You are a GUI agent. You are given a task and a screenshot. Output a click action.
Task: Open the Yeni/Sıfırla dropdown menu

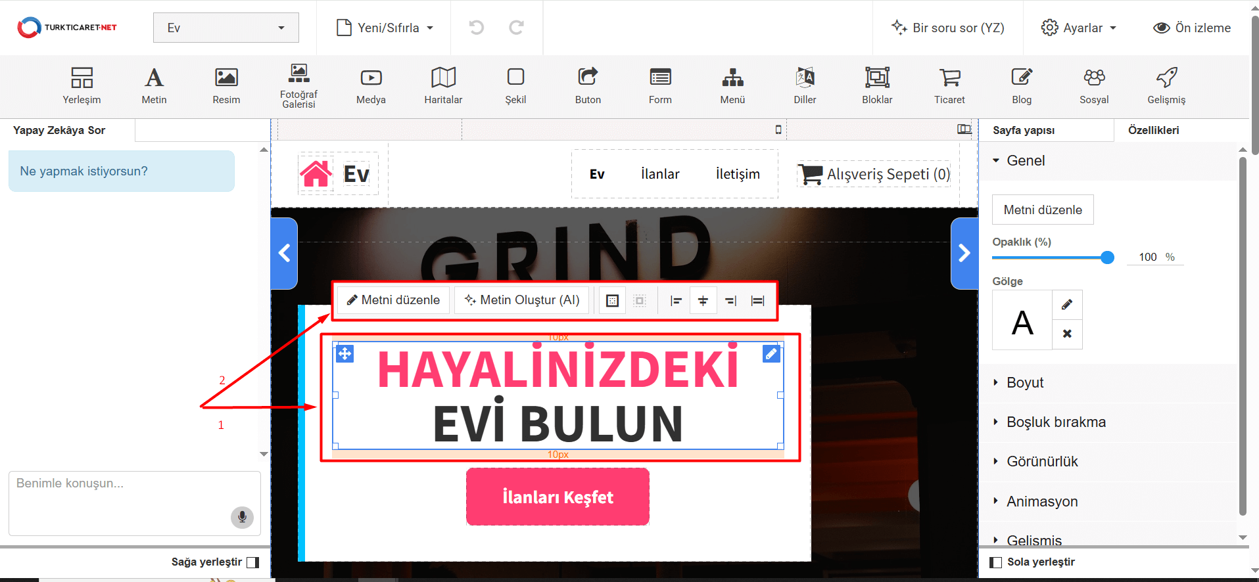pos(385,28)
